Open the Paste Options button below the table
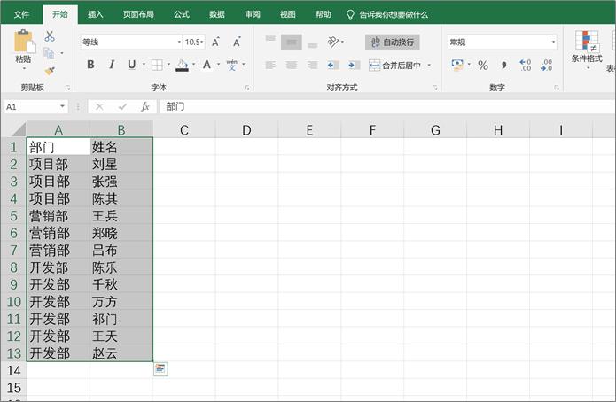 click(160, 368)
